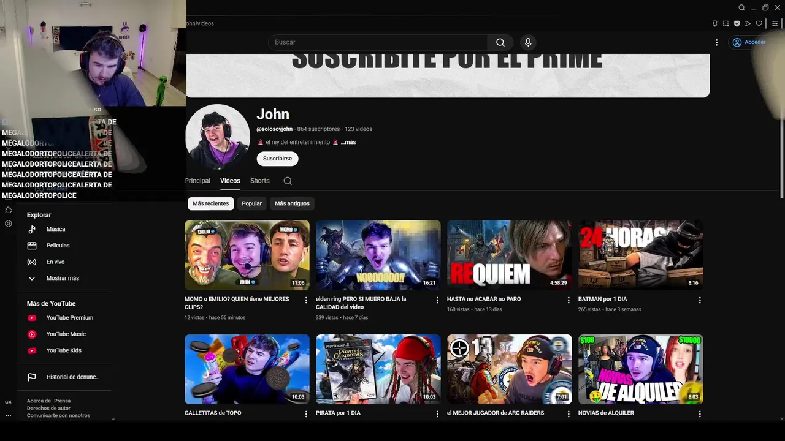785x441 pixels.
Task: Click the YouTube Kids logo icon
Action: (x=32, y=350)
